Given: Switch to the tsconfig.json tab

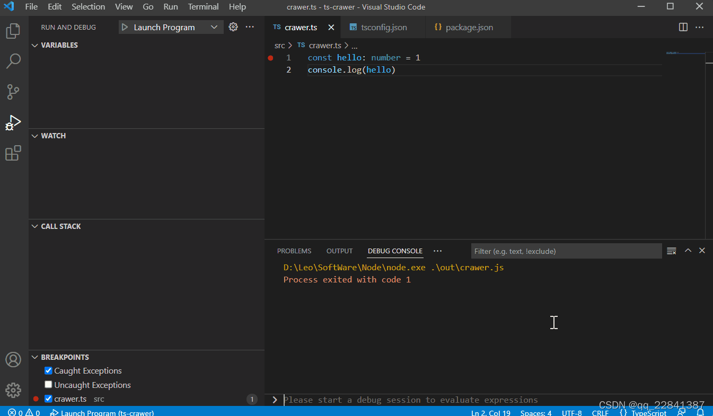Looking at the screenshot, I should tap(383, 26).
